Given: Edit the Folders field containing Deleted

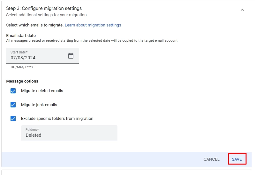Looking at the screenshot, I should point(69,133).
